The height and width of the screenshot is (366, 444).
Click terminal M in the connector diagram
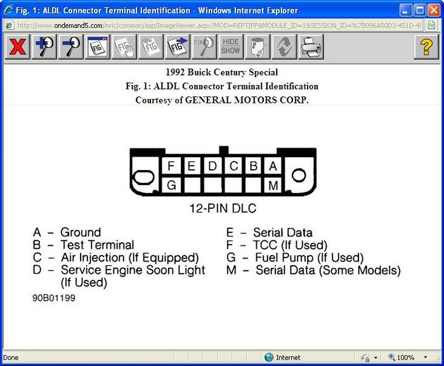click(273, 185)
